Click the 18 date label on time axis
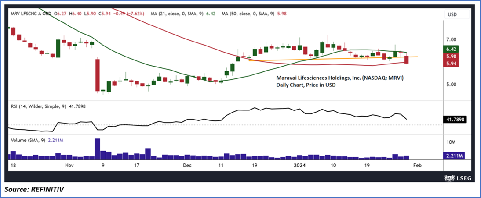Image resolution: width=481 pixels, height=198 pixels. pyautogui.click(x=14, y=165)
